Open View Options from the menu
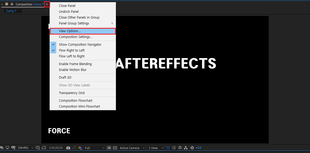Viewport: 310px width, 153px height. [83, 31]
